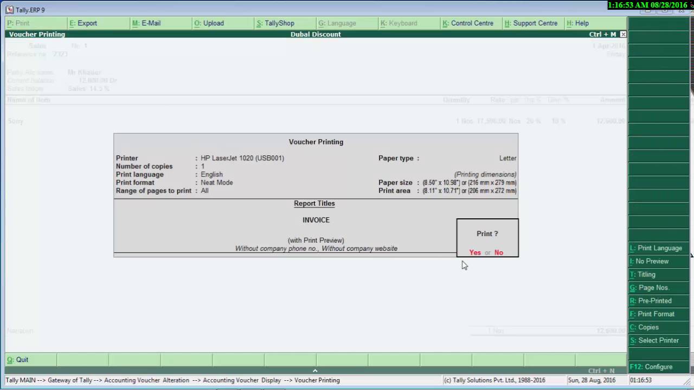Click the Quit button
Screen dimensions: 694x390
(x=30, y=360)
